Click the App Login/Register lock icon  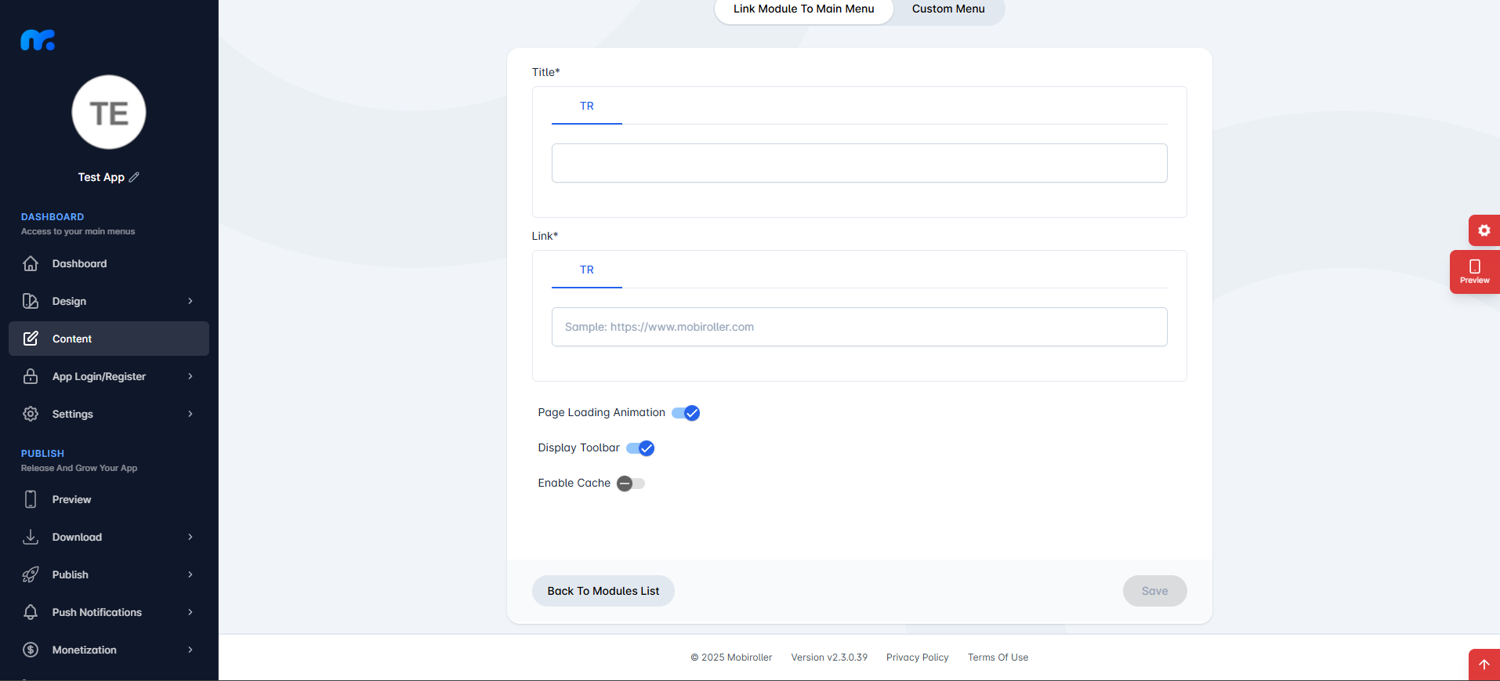tap(31, 376)
